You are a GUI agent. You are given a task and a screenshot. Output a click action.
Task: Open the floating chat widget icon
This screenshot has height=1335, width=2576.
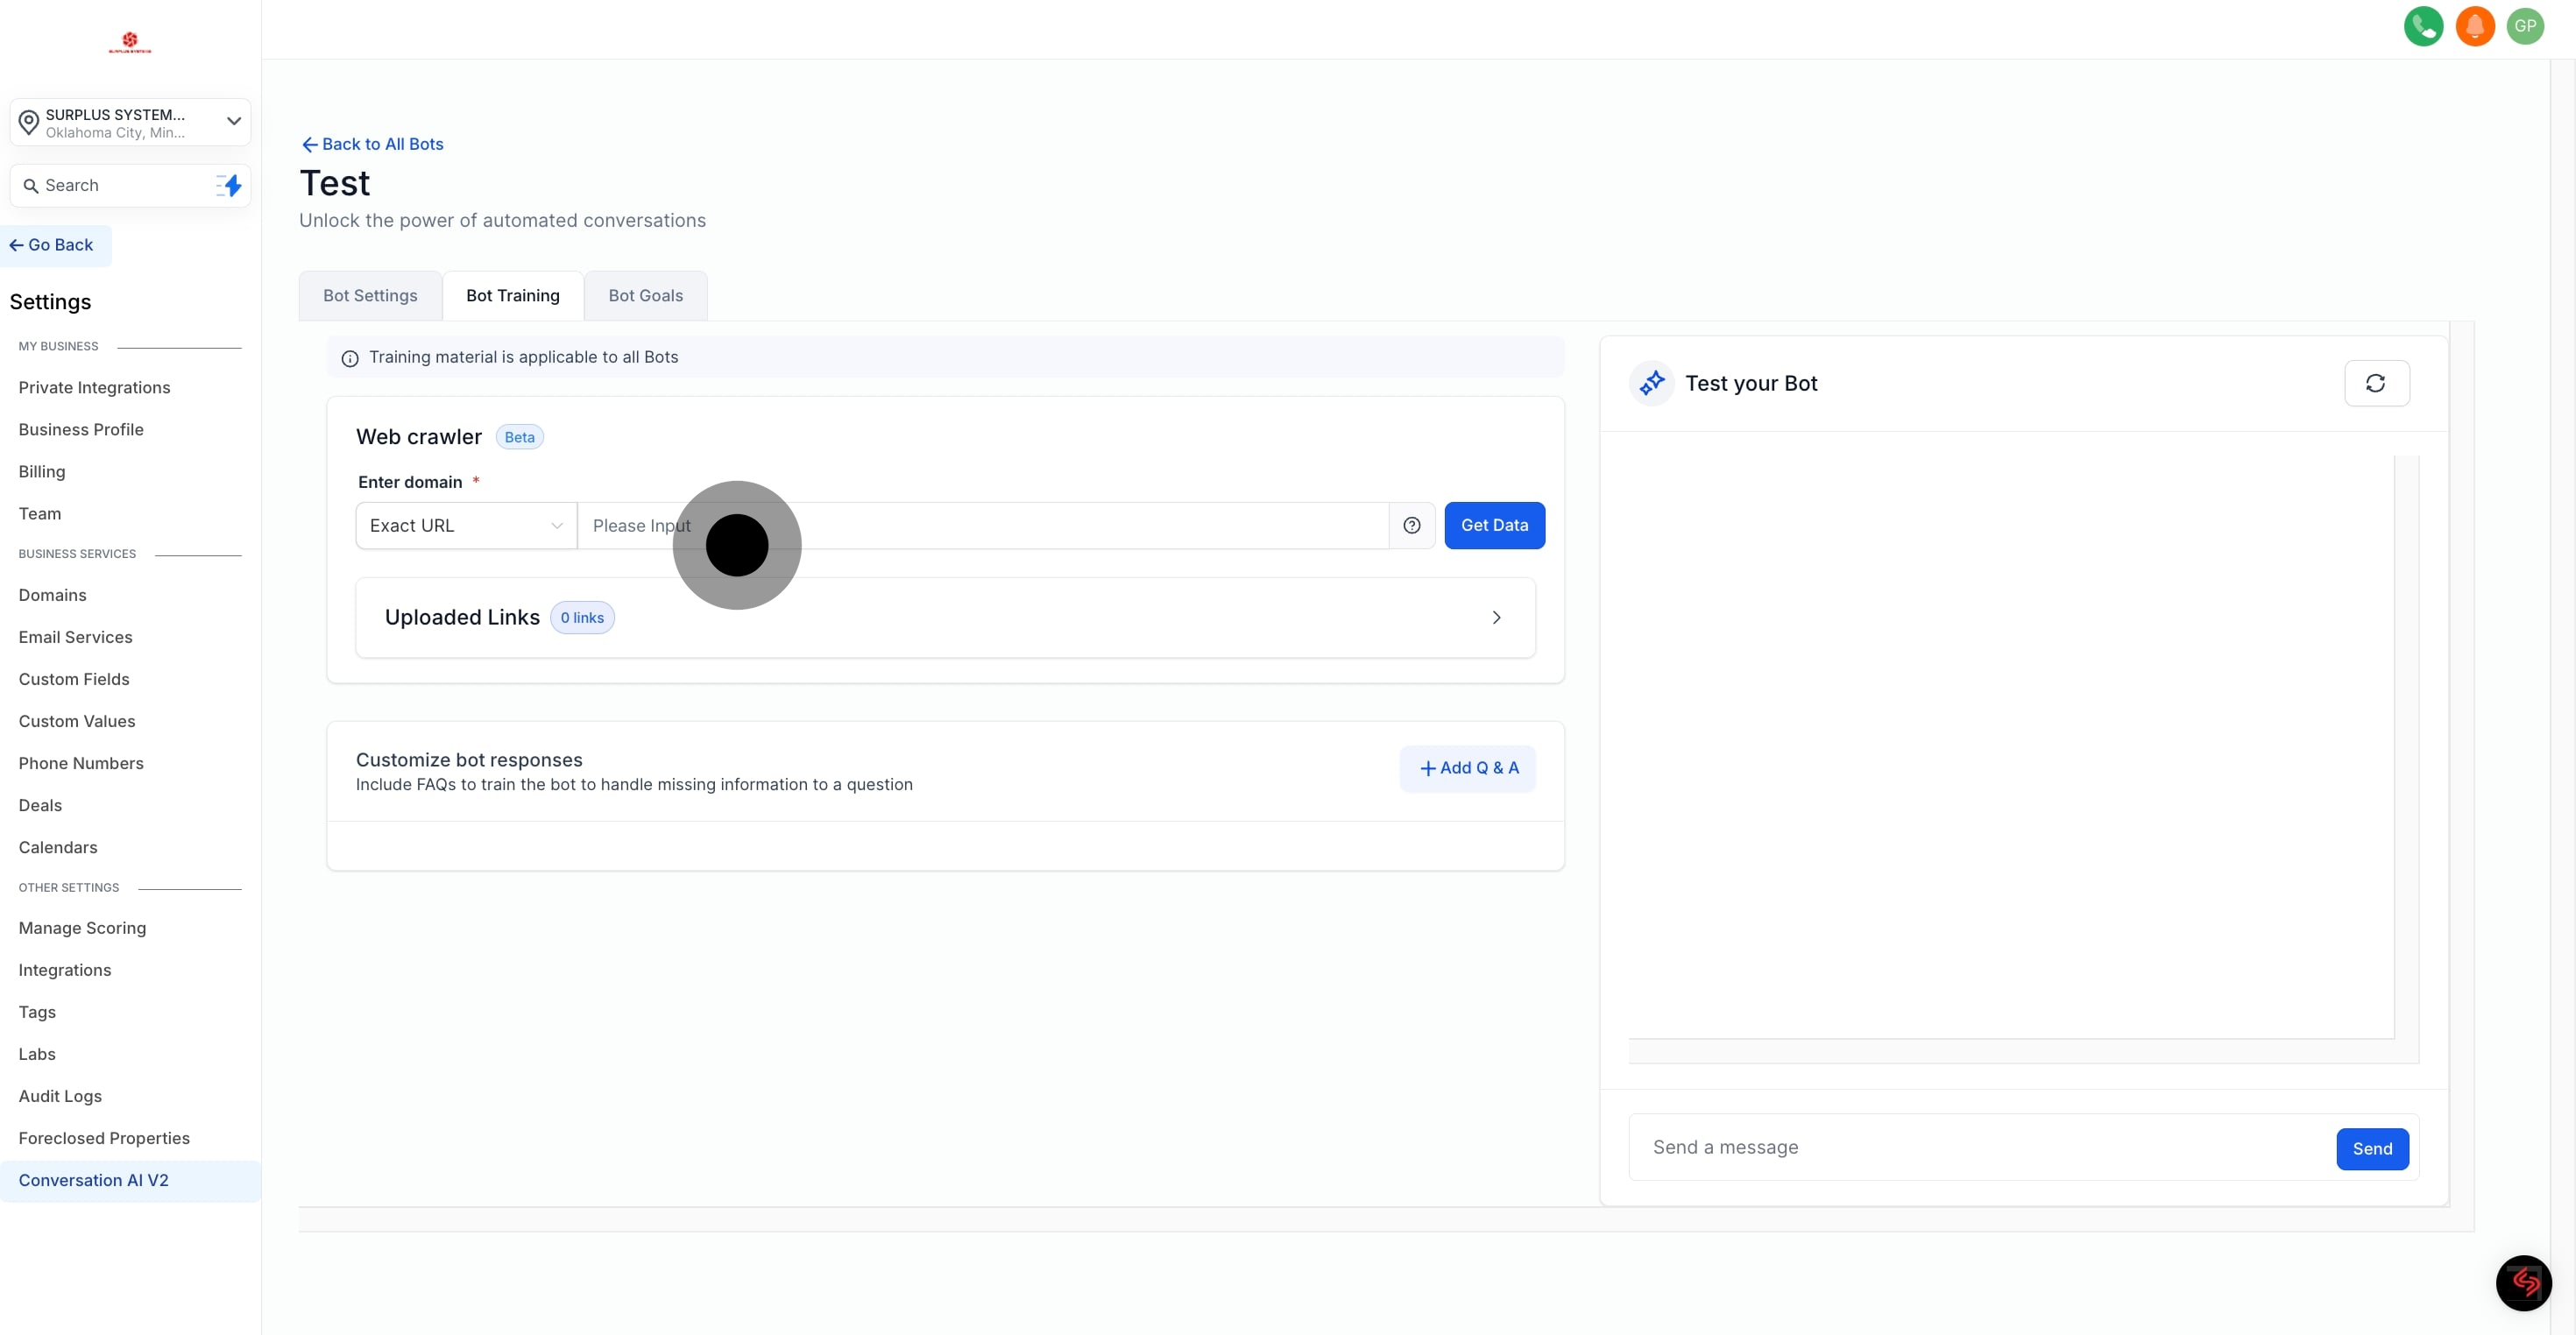pyautogui.click(x=2523, y=1282)
